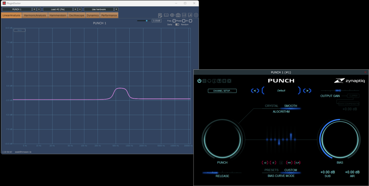Click the bias curve band display

coord(281,139)
